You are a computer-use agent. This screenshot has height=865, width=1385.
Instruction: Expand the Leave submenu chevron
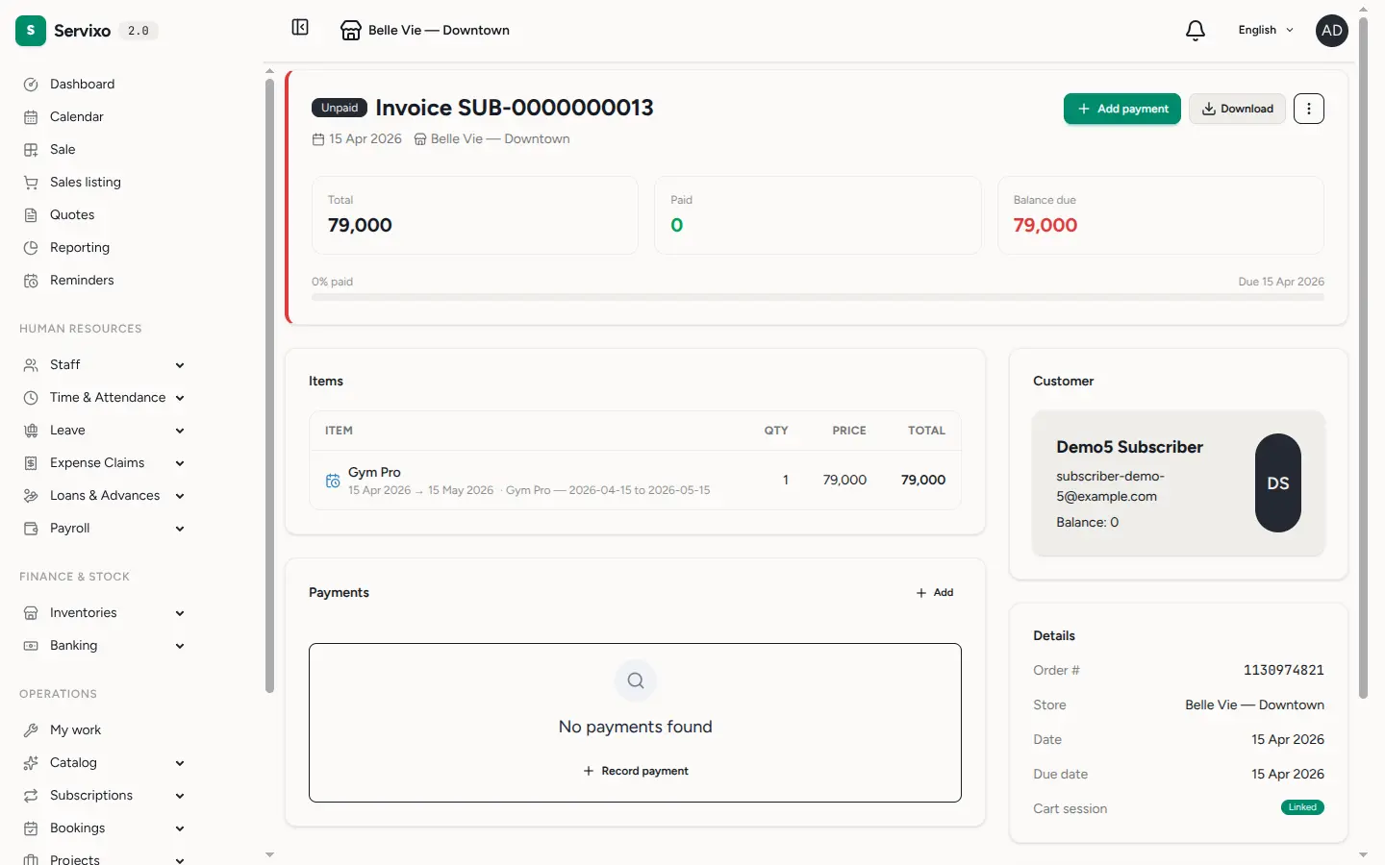click(x=180, y=431)
